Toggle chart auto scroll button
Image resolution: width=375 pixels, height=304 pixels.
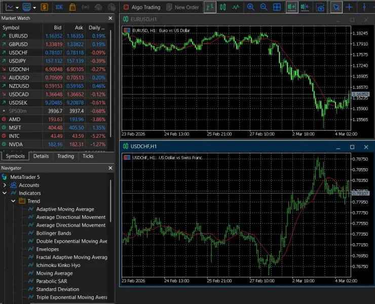point(291,8)
